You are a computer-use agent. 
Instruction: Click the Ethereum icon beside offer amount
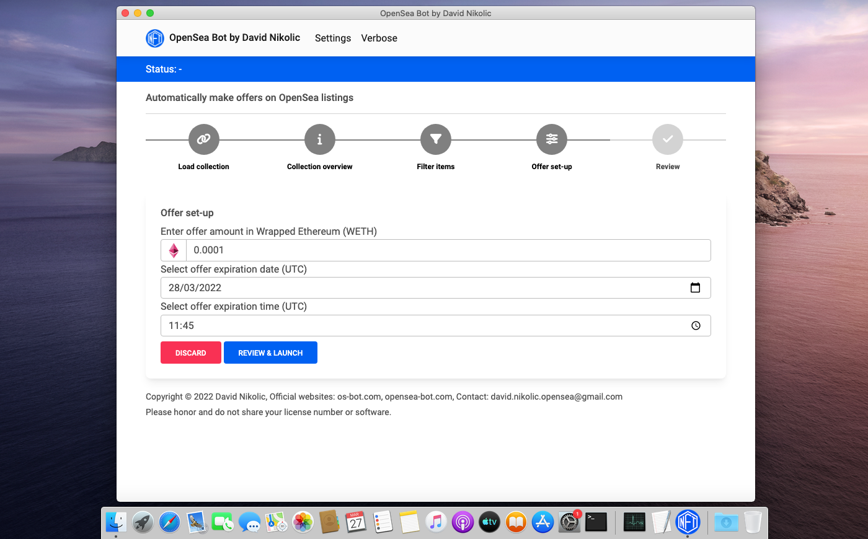pyautogui.click(x=174, y=250)
